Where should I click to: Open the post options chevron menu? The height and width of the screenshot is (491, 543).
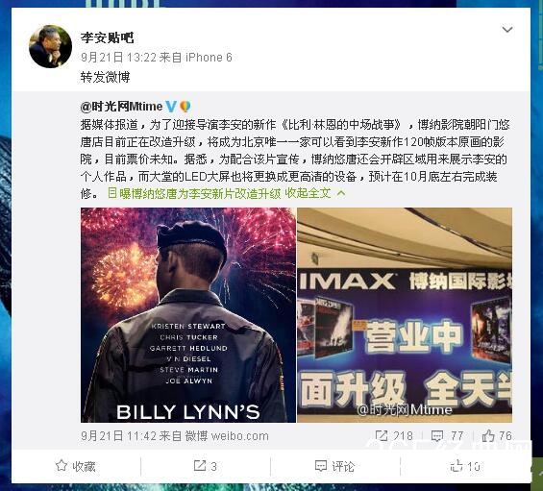coord(507,30)
